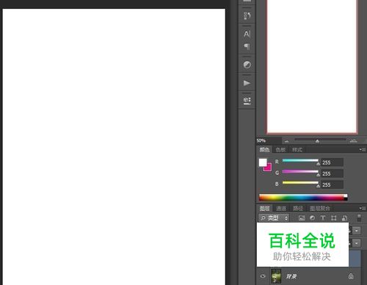The width and height of the screenshot is (367, 285).
Task: Open the History panel icon
Action: 247,15
